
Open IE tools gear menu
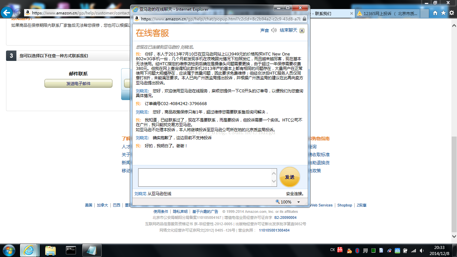pyautogui.click(x=451, y=13)
